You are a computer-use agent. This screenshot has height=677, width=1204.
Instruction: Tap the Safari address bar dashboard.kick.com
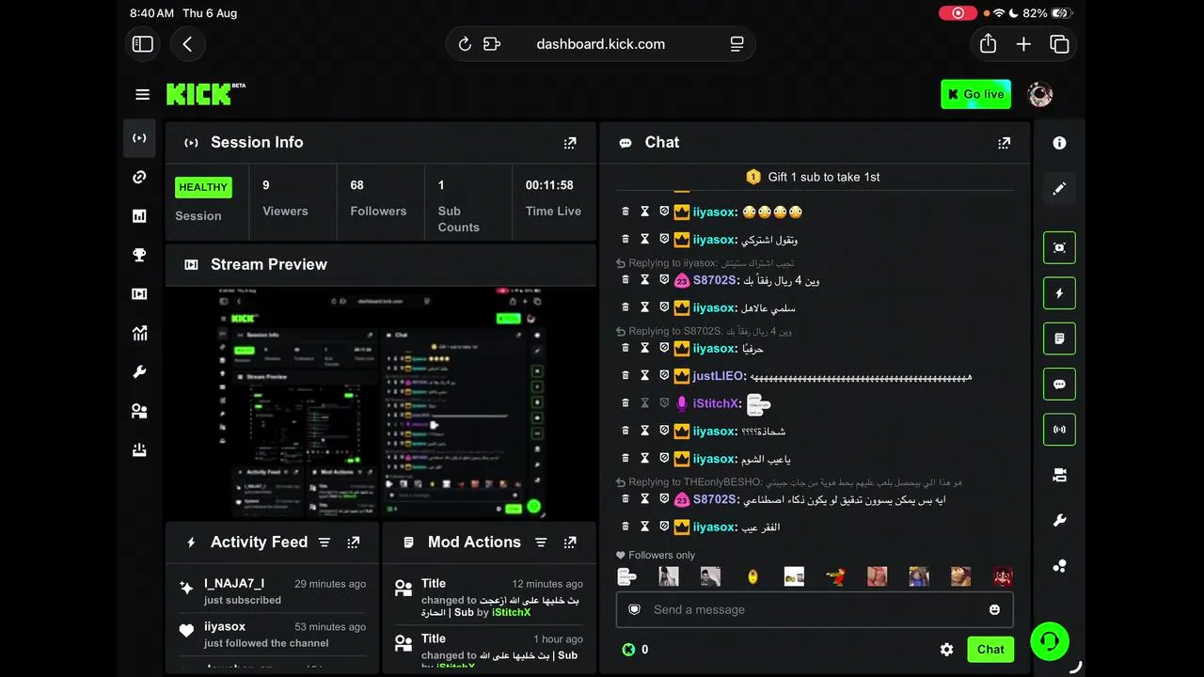pyautogui.click(x=600, y=44)
